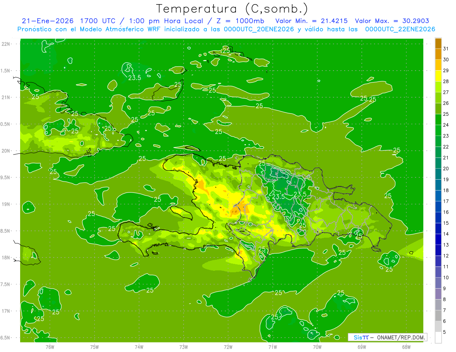Click the "21N" latitude axis label
The width and height of the screenshot is (456, 352).
(6, 98)
